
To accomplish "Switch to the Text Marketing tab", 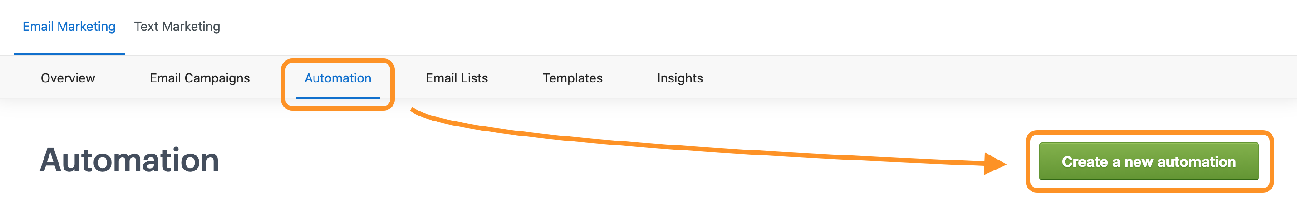I will 177,27.
